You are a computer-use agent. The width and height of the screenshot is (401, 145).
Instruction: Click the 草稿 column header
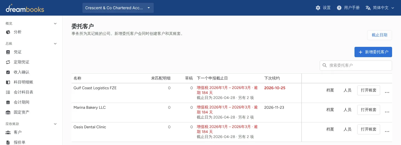[189, 78]
